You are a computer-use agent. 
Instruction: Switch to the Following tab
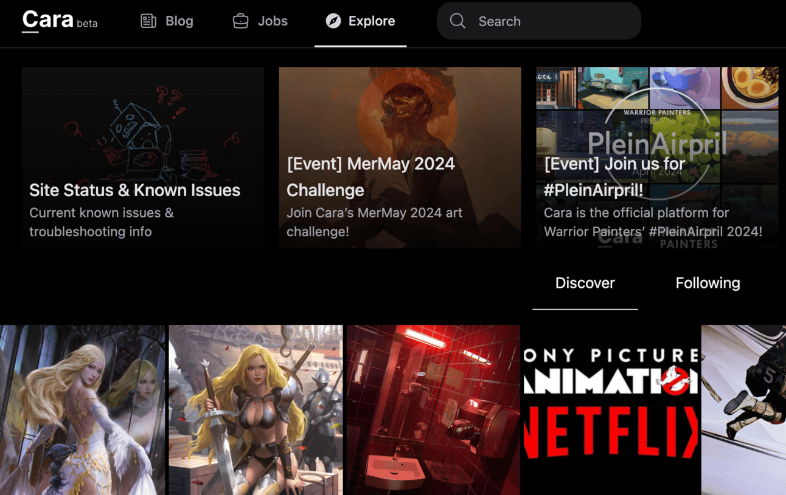(708, 283)
